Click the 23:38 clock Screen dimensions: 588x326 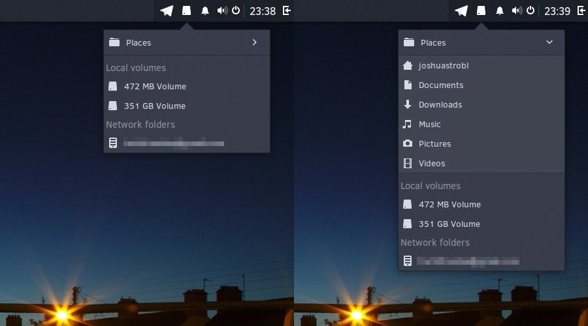pos(263,11)
